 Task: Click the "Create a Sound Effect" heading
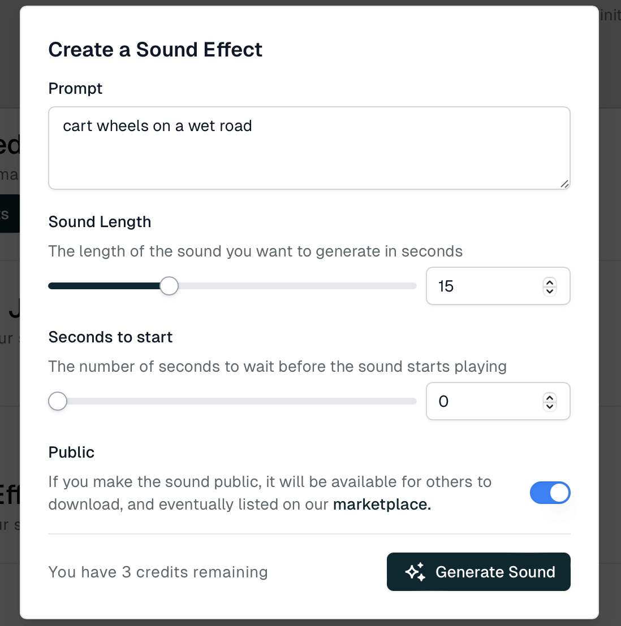155,50
